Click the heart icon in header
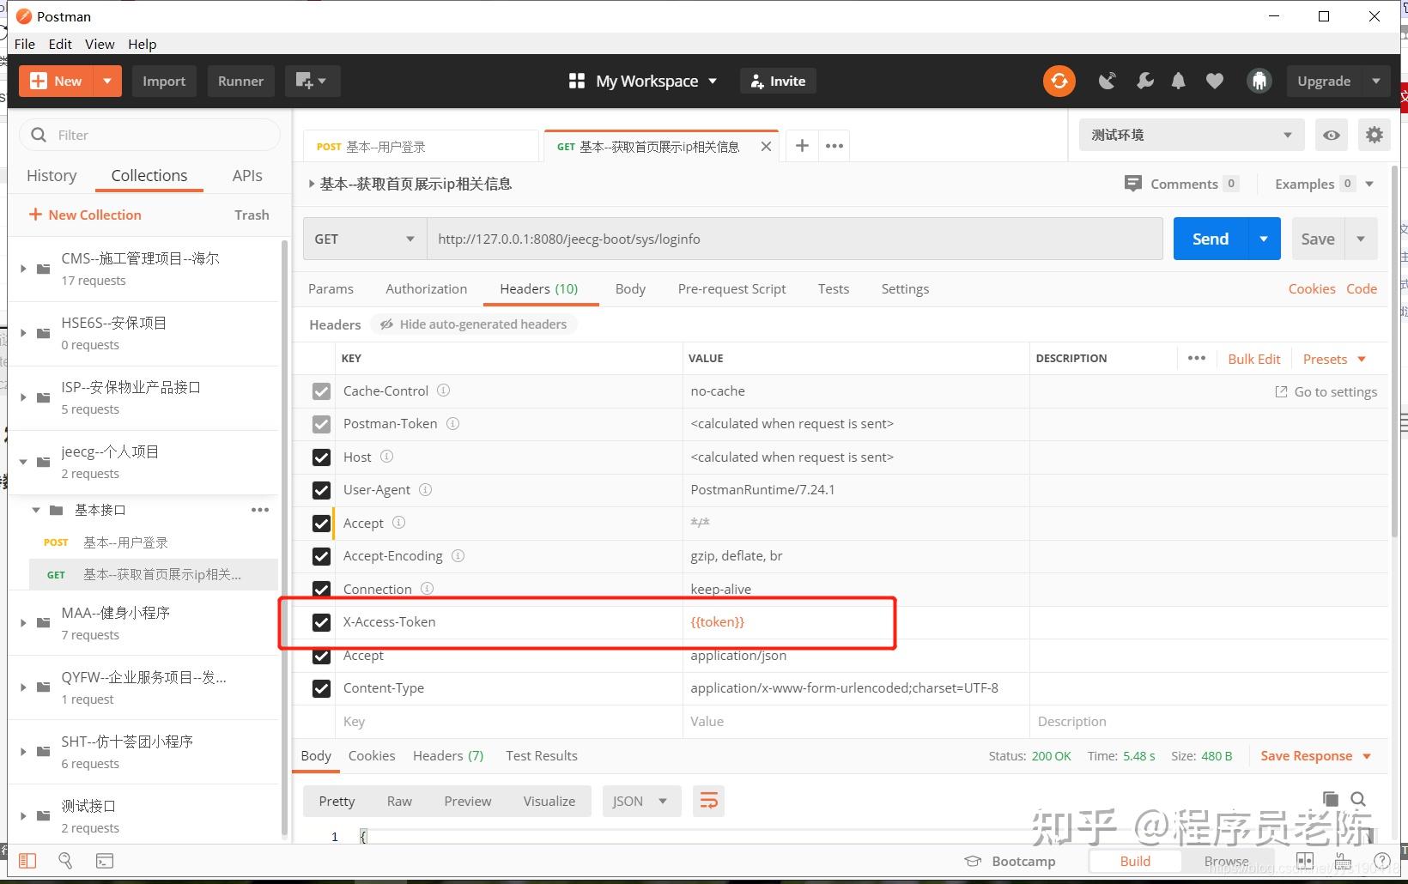1408x884 pixels. pyautogui.click(x=1214, y=81)
